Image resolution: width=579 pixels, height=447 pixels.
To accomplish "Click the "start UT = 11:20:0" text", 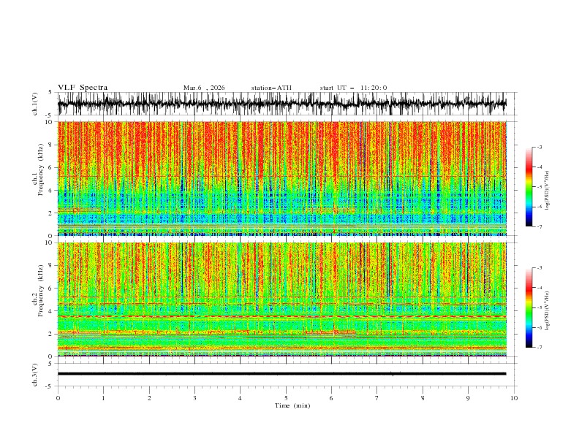I will (x=353, y=88).
